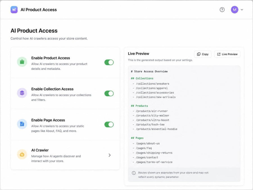Click the '## Products' heading
253x190 pixels.
(139, 106)
